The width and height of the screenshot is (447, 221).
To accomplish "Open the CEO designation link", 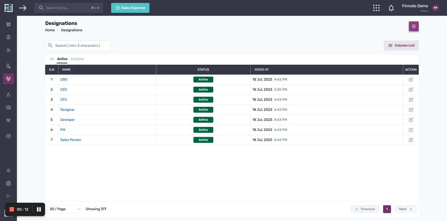I will pos(64,89).
